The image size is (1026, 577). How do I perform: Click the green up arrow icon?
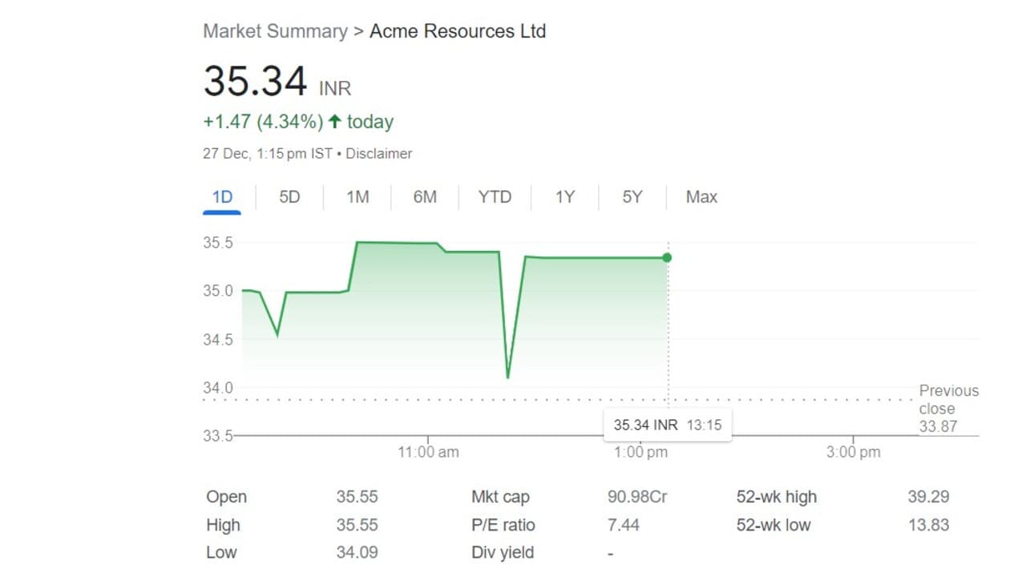point(334,122)
